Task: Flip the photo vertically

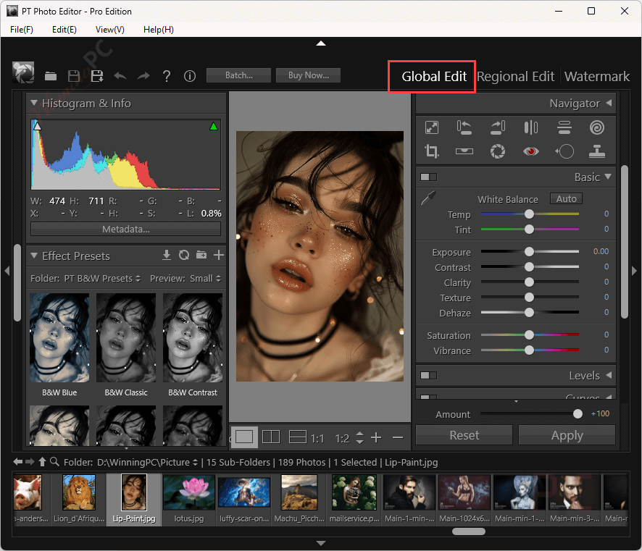Action: [564, 127]
